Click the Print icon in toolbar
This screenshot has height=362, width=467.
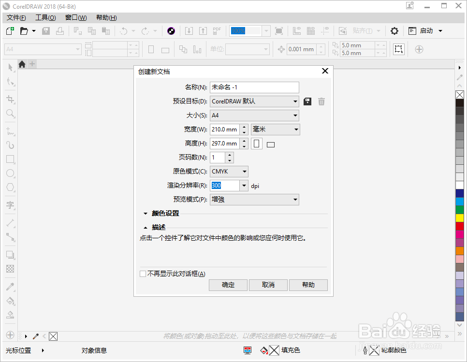(60, 30)
